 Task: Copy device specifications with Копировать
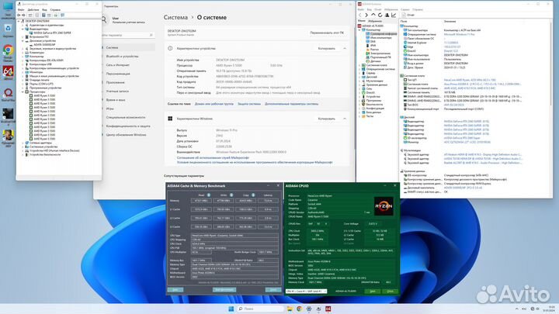pyautogui.click(x=327, y=48)
